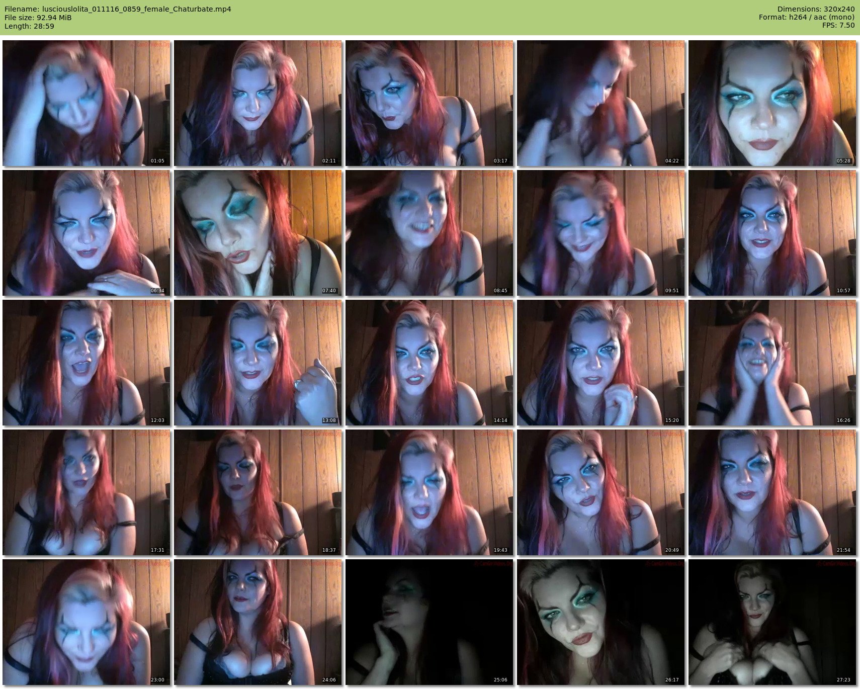Select the thumbnail at 10:57
The image size is (860, 689).
772,233
